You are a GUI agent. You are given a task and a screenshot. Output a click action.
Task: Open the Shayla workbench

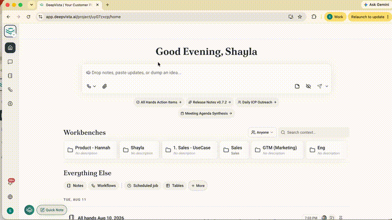[x=140, y=150]
